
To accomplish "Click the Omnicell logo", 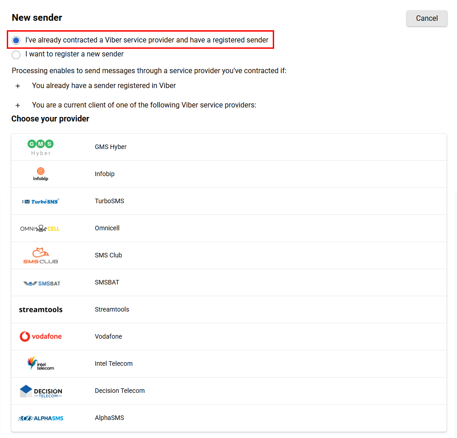I will click(x=40, y=228).
